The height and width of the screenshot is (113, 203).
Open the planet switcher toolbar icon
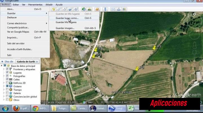click(97, 9)
